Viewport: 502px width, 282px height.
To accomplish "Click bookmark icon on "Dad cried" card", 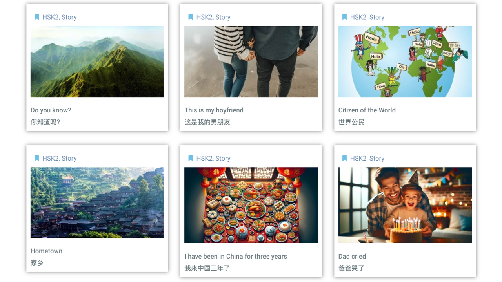I will (344, 158).
